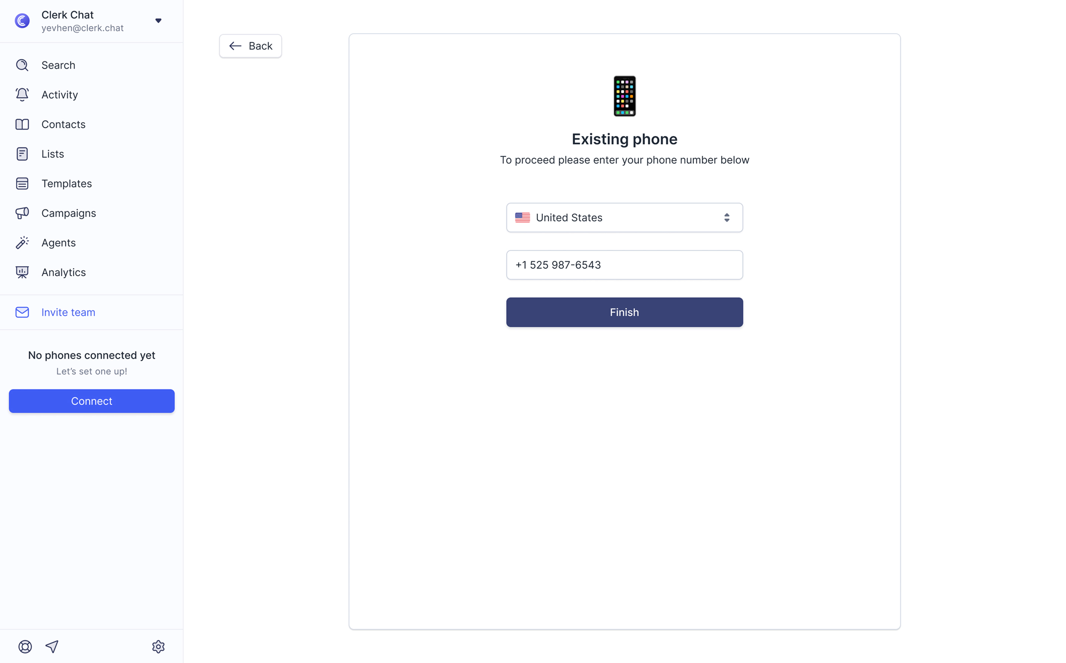Open settings with the gear icon
Screen dimensions: 1066x663
158,647
